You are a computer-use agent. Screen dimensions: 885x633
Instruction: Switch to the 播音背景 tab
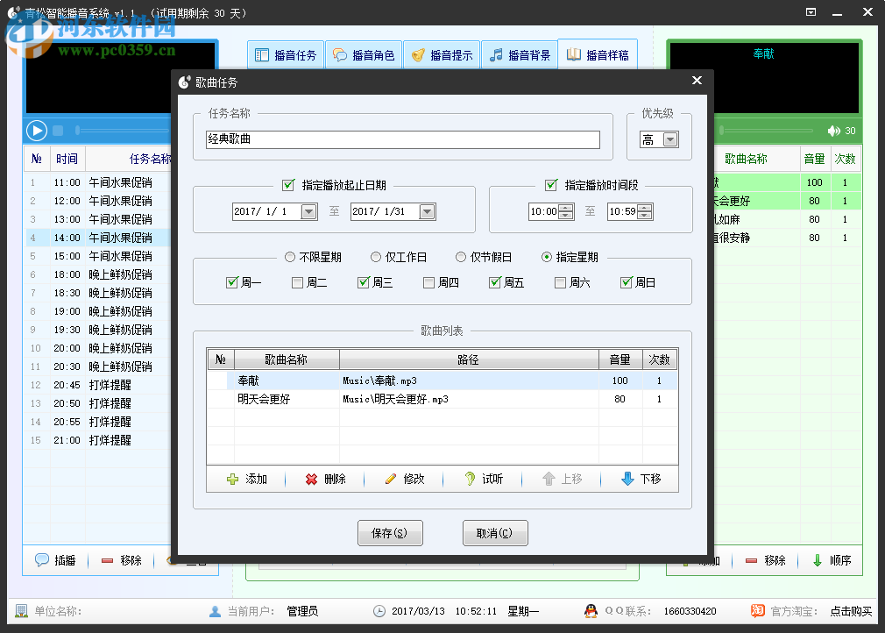[520, 53]
